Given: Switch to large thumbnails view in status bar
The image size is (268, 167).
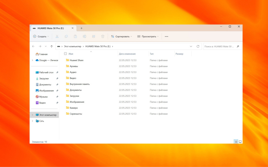Looking at the screenshot, I should pyautogui.click(x=240, y=142).
